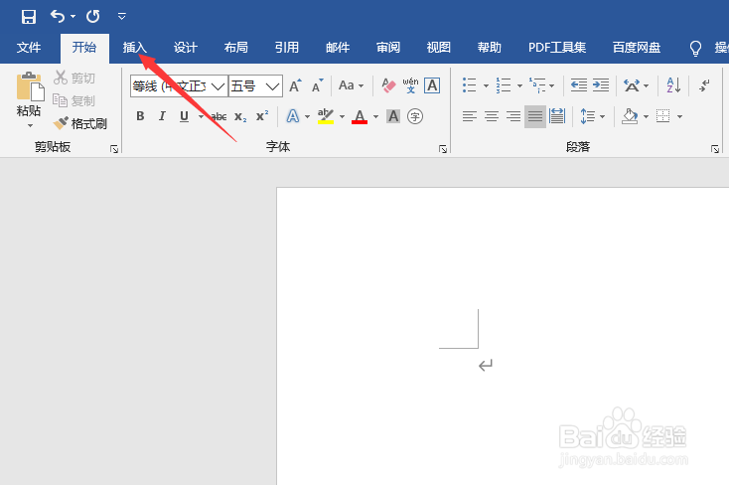Open the 剪贴板 dialog launcher
Screen dimensions: 729x485
point(114,149)
